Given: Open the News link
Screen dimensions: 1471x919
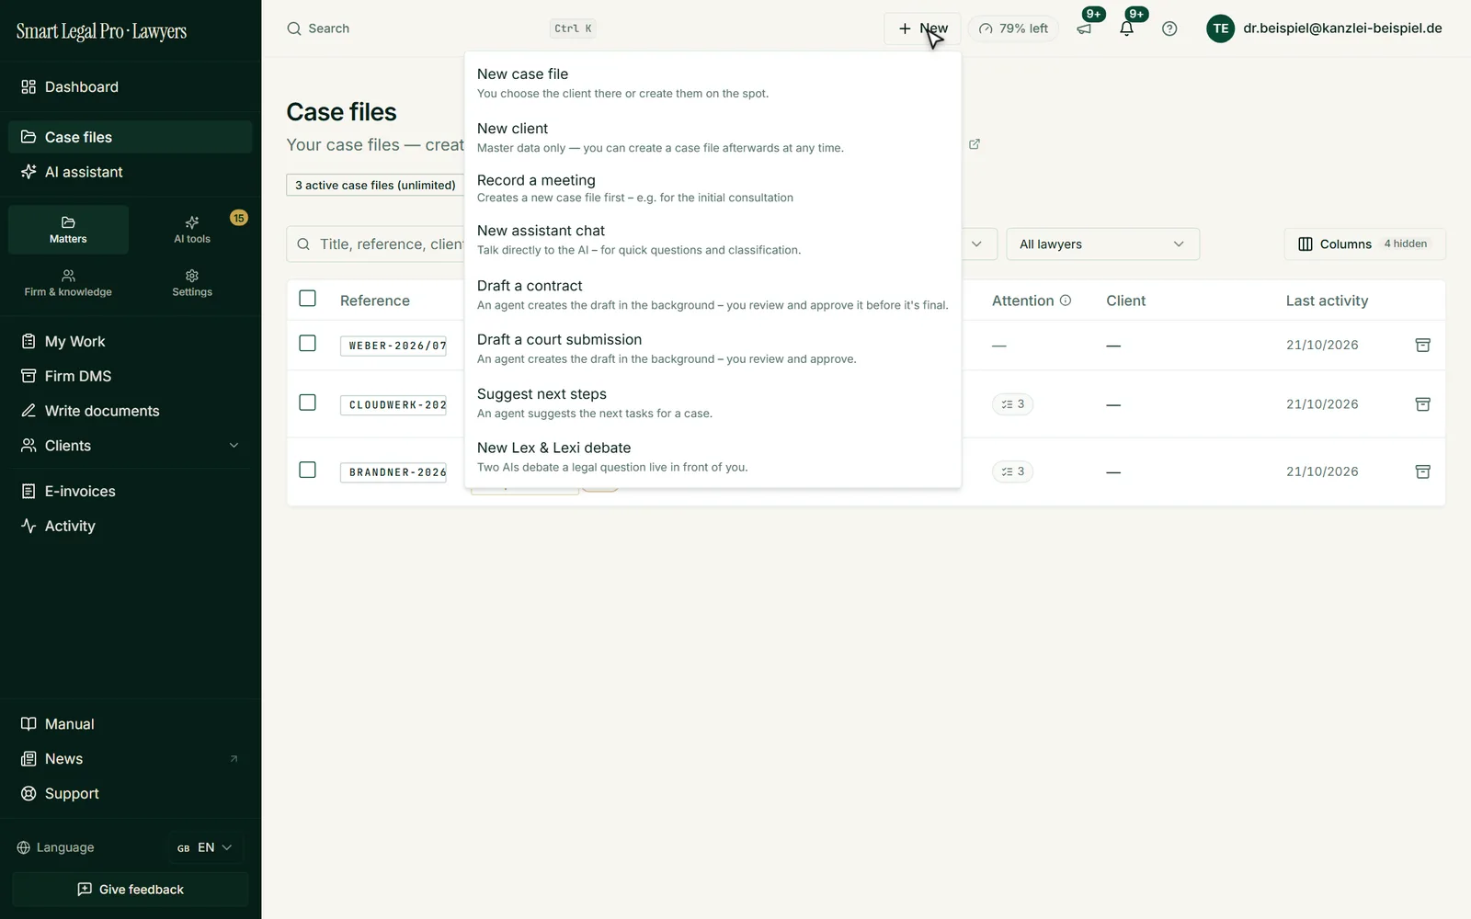Looking at the screenshot, I should point(131,759).
